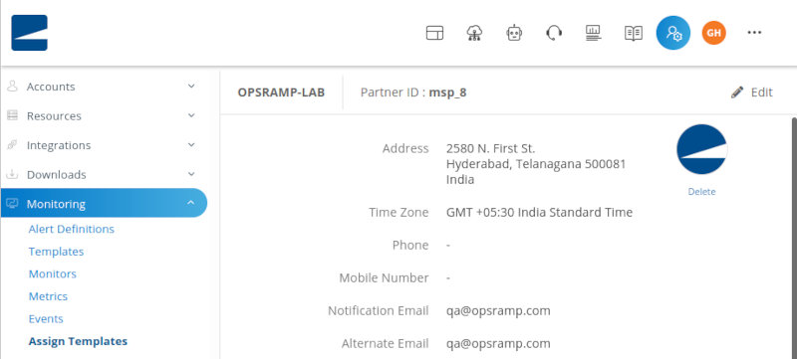
Task: Open the Downloads menu item
Action: 104,174
